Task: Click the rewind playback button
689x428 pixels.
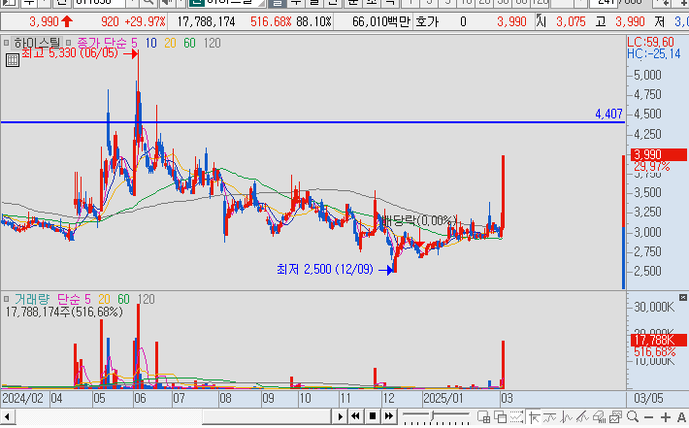Action: point(356,415)
